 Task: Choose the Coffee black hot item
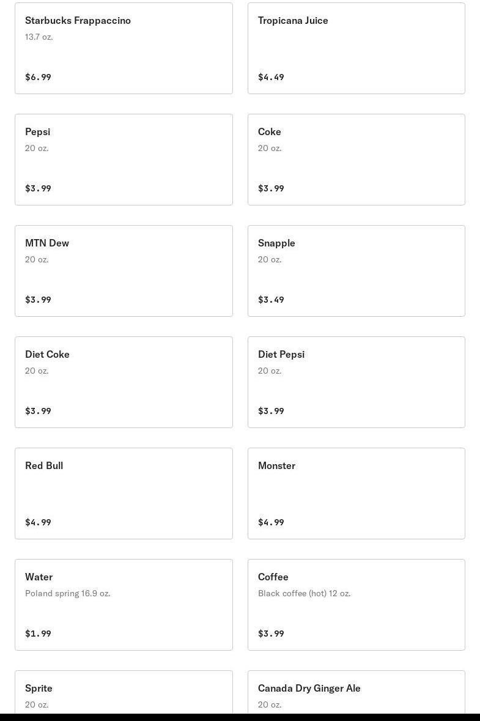pyautogui.click(x=356, y=605)
